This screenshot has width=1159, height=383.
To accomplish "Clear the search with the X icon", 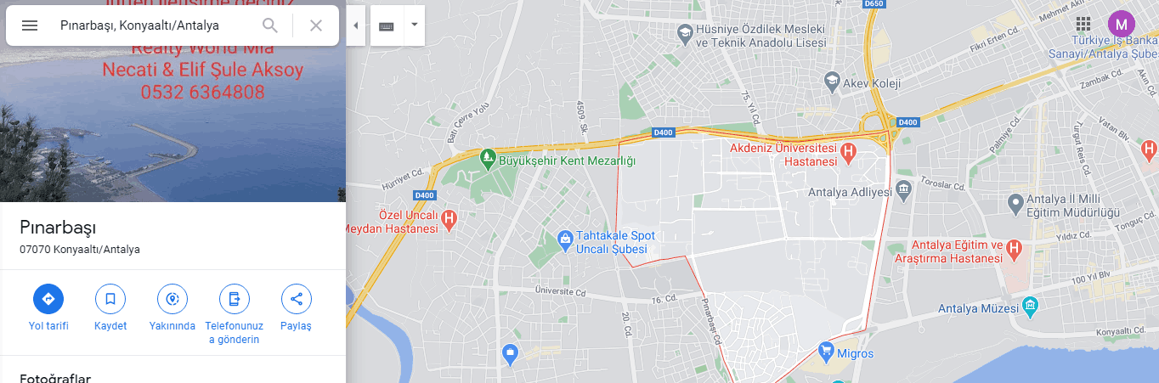I will [316, 25].
